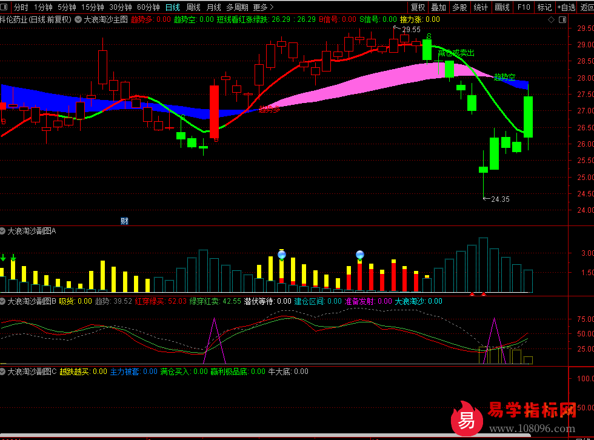Click the 减仓或卖出 label on the chart
This screenshot has width=594, height=440.
[x=456, y=53]
